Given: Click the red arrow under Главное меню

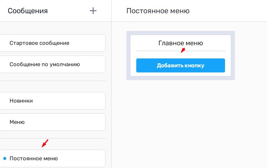Looking at the screenshot, I should click(183, 50).
